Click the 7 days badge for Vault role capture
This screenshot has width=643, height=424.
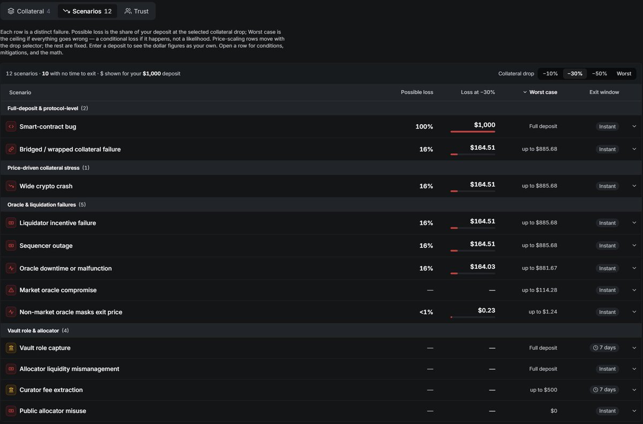click(604, 348)
